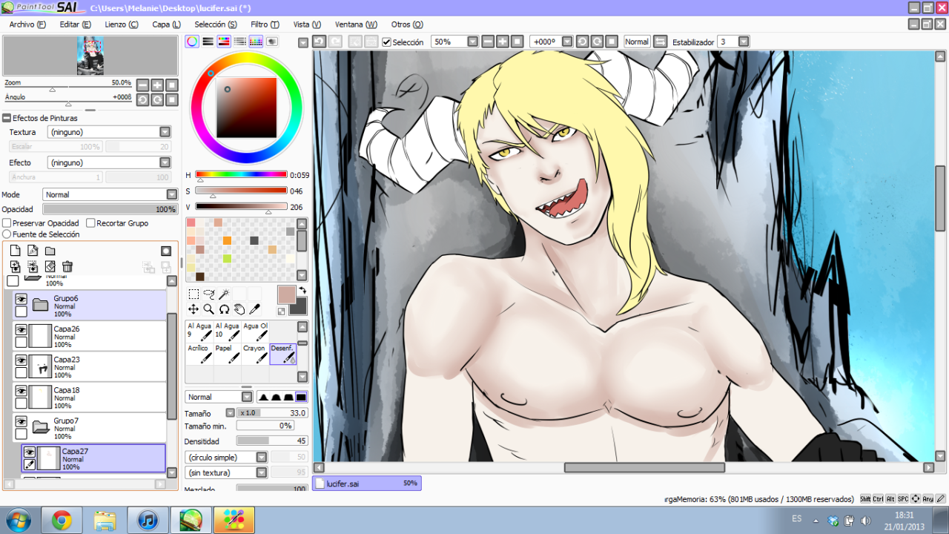949x534 pixels.
Task: Toggle the RGB slider panel icon
Action: pyautogui.click(x=208, y=42)
